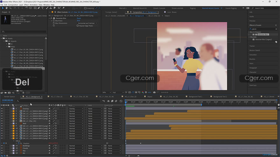Click the graph editor icon in timeline header
This screenshot has width=280, height=157.
pyautogui.click(x=121, y=101)
